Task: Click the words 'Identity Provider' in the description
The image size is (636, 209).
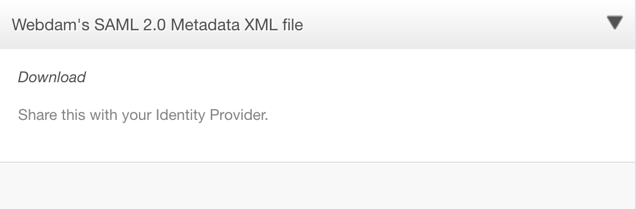Action: click(212, 115)
